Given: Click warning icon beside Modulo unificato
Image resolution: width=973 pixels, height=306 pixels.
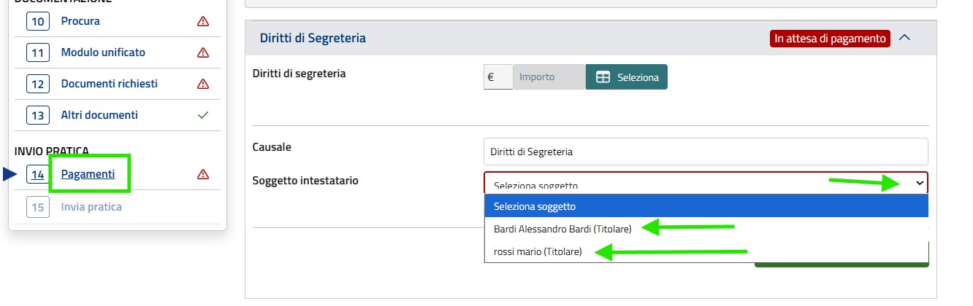Looking at the screenshot, I should click(203, 52).
